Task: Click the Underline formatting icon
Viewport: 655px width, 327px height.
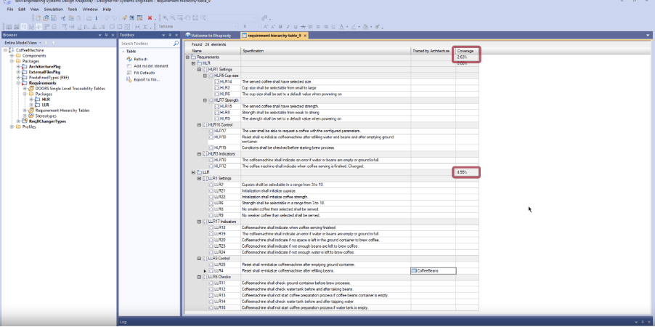Action: tap(296, 27)
